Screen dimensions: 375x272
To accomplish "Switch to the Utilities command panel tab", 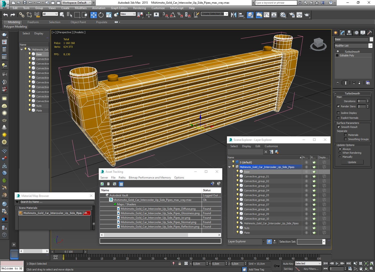I will [x=369, y=33].
